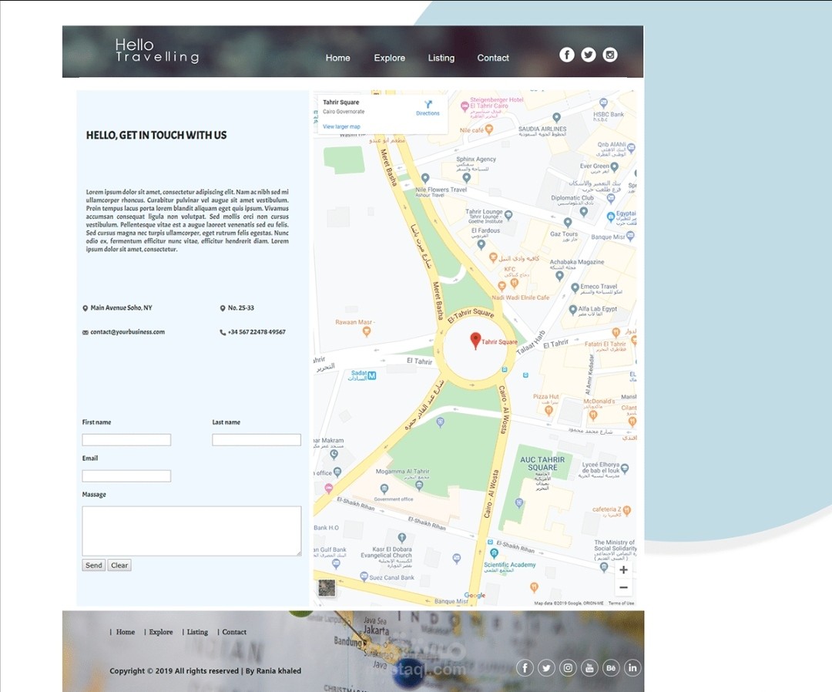Click the footer Facebook icon
832x692 pixels.
pyautogui.click(x=525, y=667)
